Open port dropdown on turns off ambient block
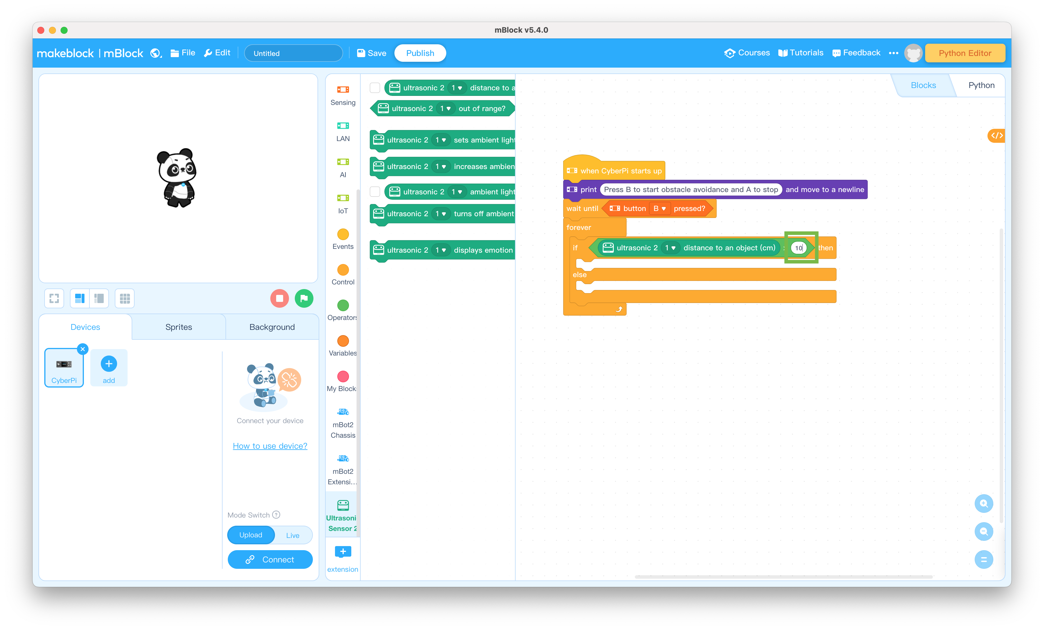Screen dimensions: 1044x630 [441, 214]
